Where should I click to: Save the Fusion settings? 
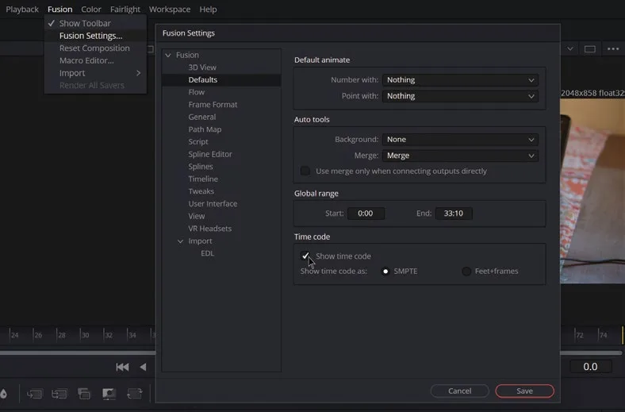524,391
